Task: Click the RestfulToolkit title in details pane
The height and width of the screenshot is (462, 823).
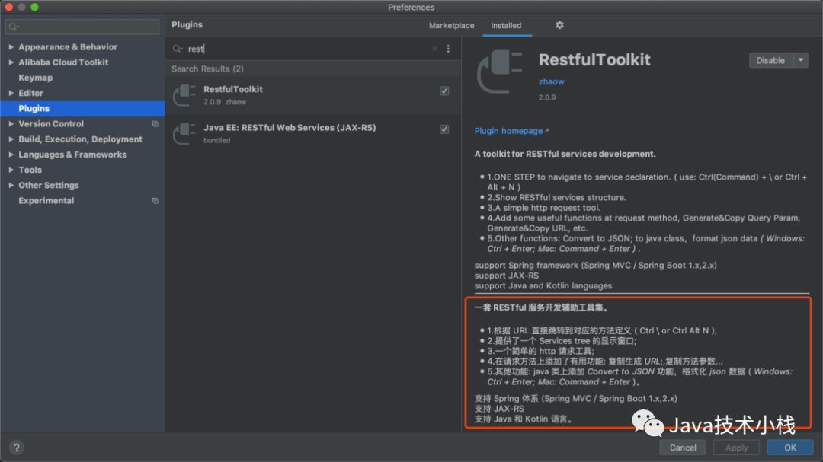Action: click(x=594, y=60)
